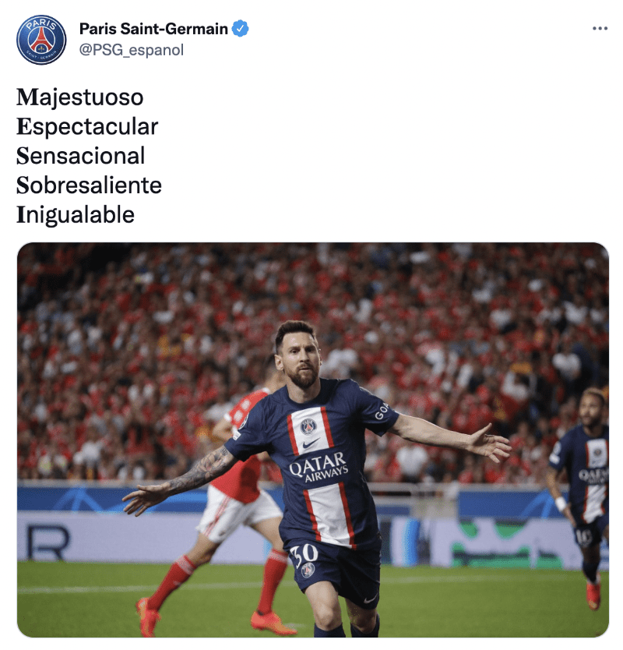Click the Nike swoosh on the shorts
The height and width of the screenshot is (650, 623).
371,599
